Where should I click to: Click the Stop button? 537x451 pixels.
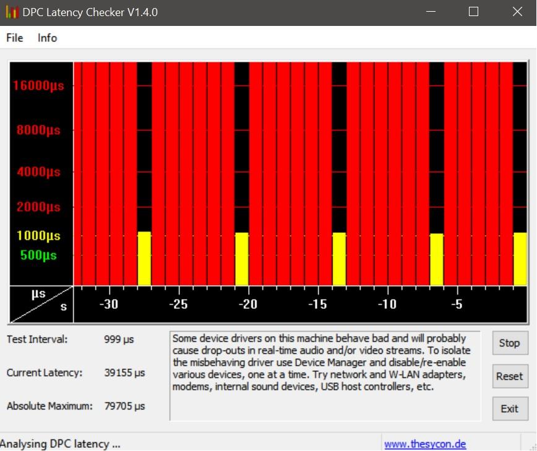[x=510, y=343]
